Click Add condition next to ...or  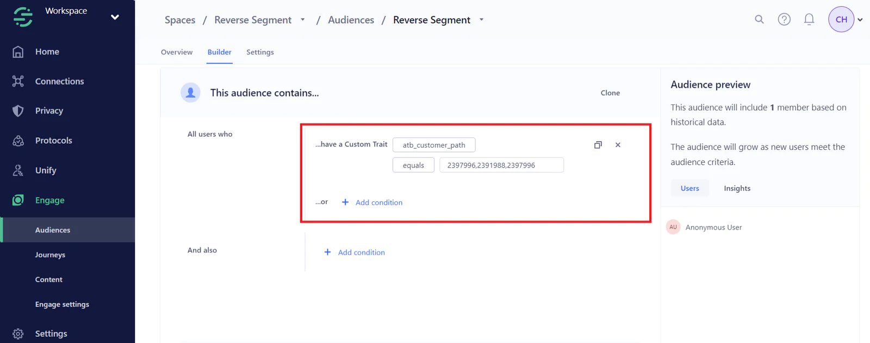[372, 202]
